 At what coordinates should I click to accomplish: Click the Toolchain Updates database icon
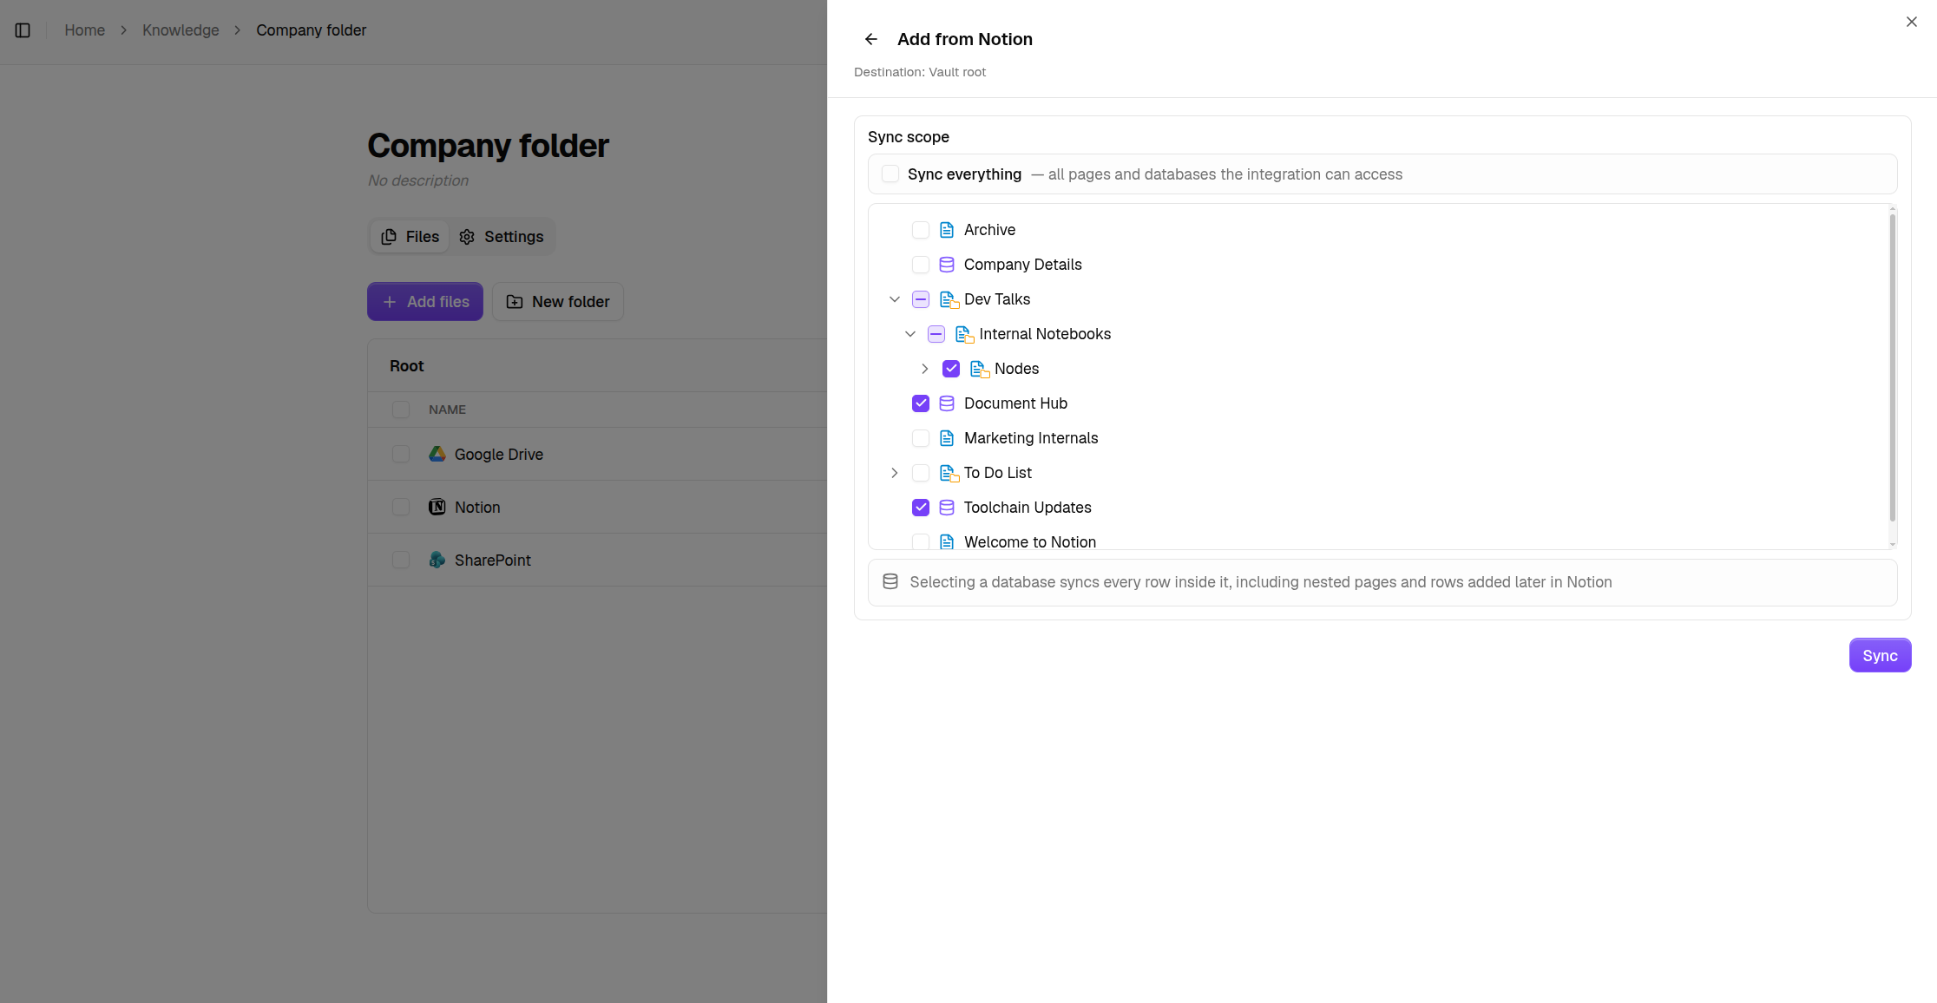click(947, 508)
